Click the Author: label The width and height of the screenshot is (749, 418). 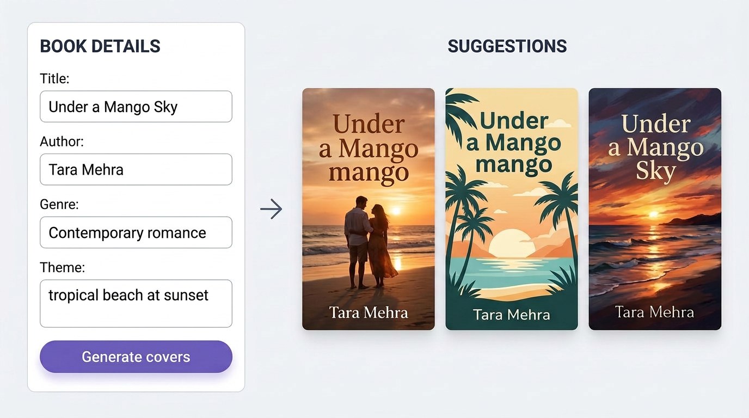(x=62, y=142)
